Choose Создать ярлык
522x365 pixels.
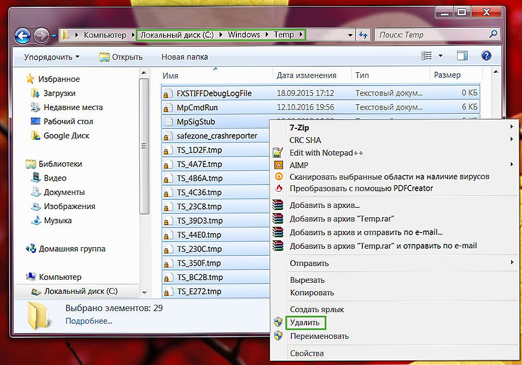click(395, 309)
